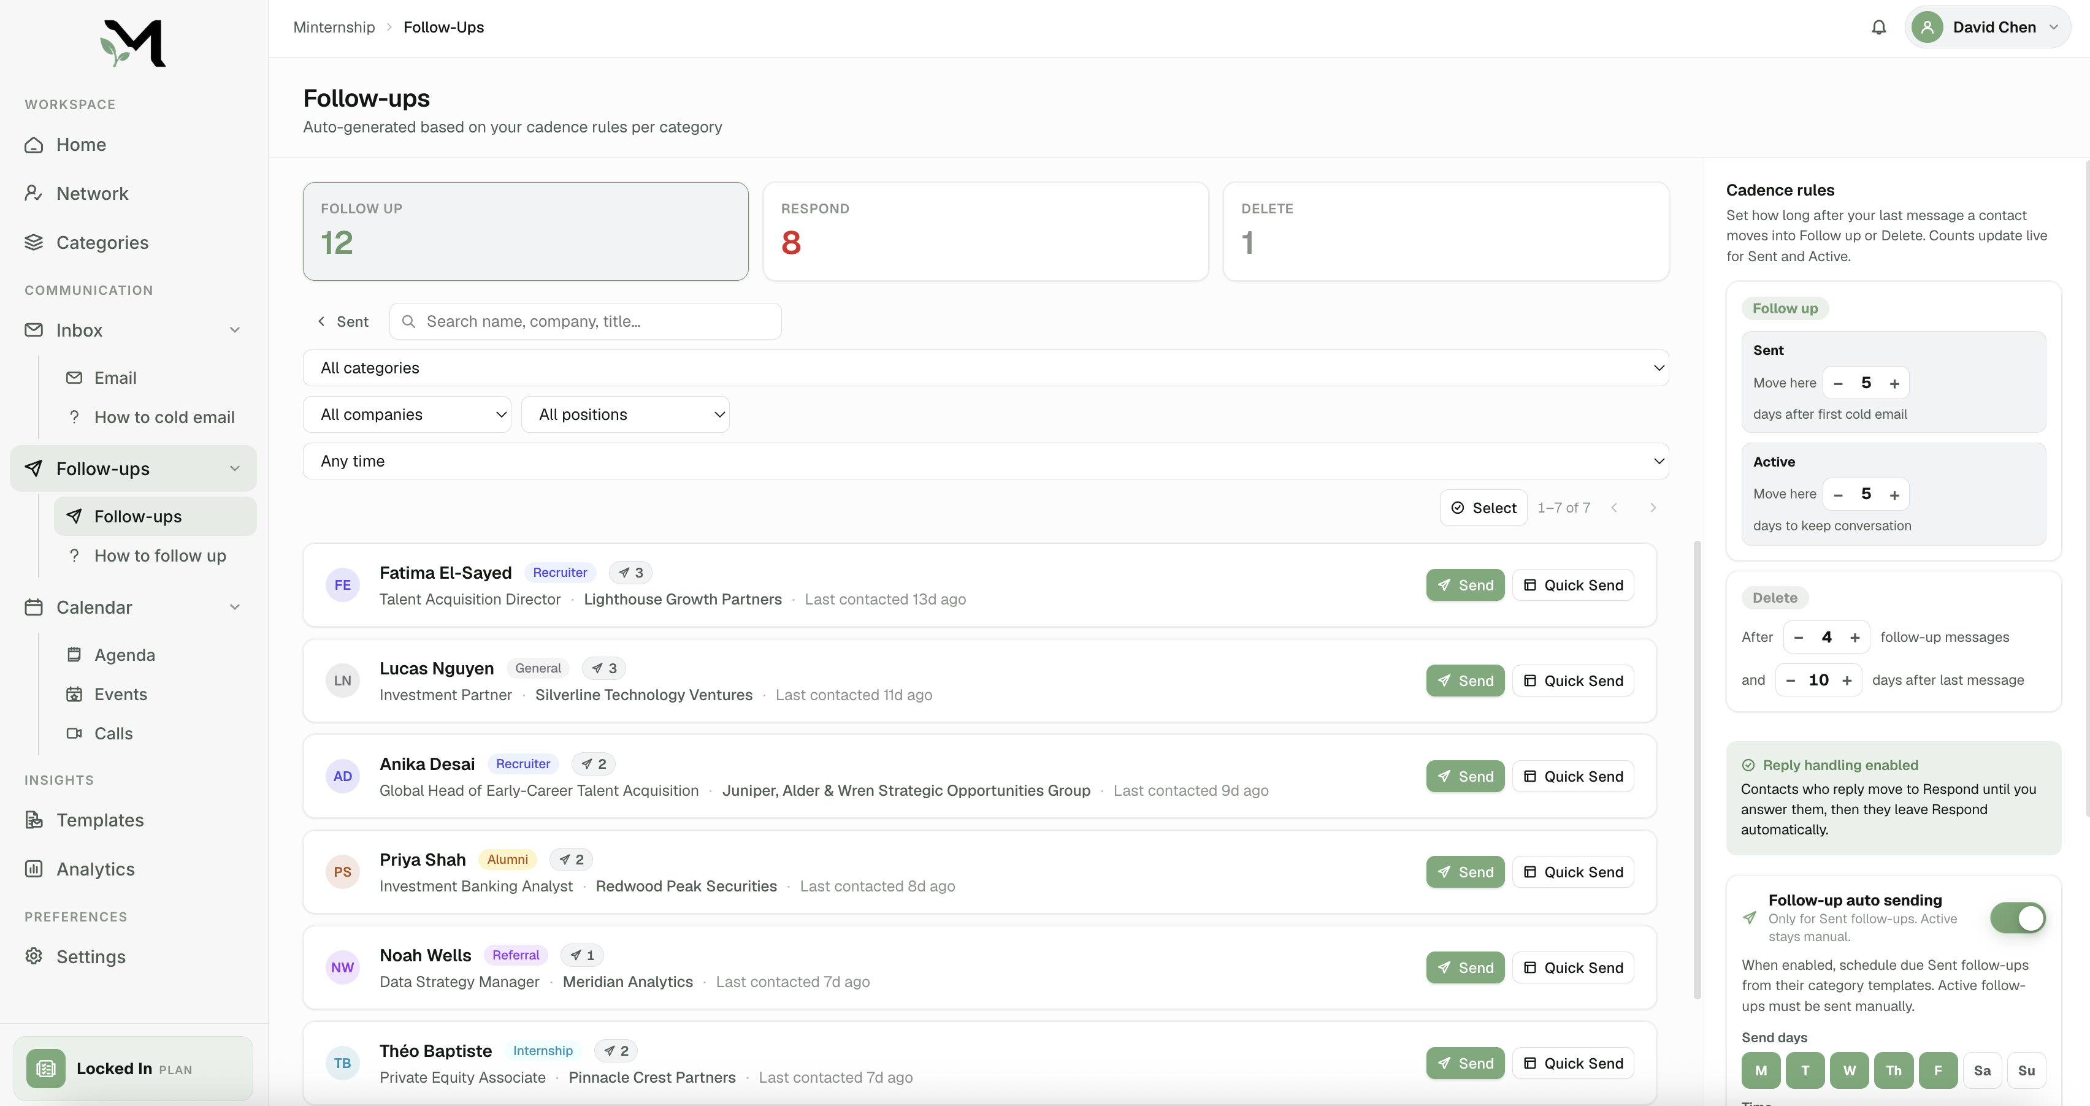Select the Respond 8 tab card
The height and width of the screenshot is (1106, 2090).
986,231
